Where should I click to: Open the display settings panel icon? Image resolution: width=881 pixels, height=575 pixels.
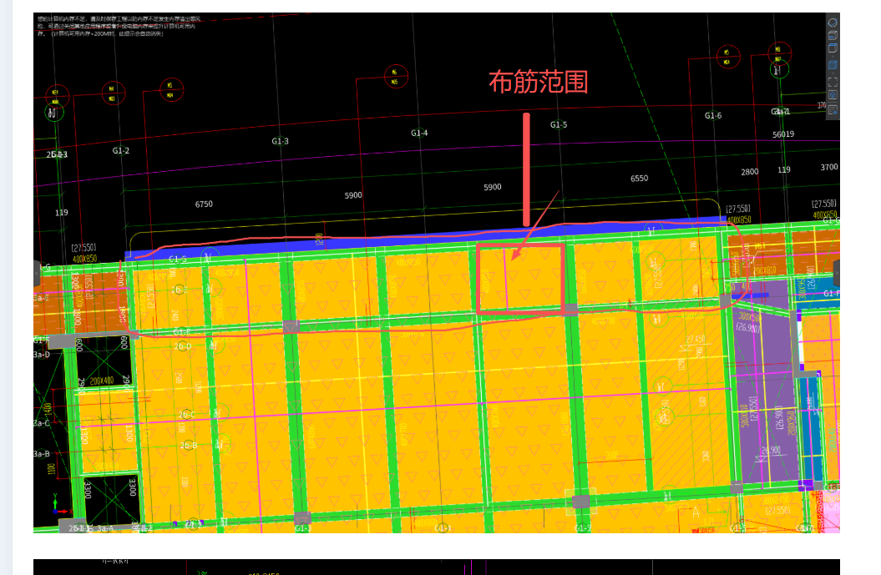tap(833, 109)
